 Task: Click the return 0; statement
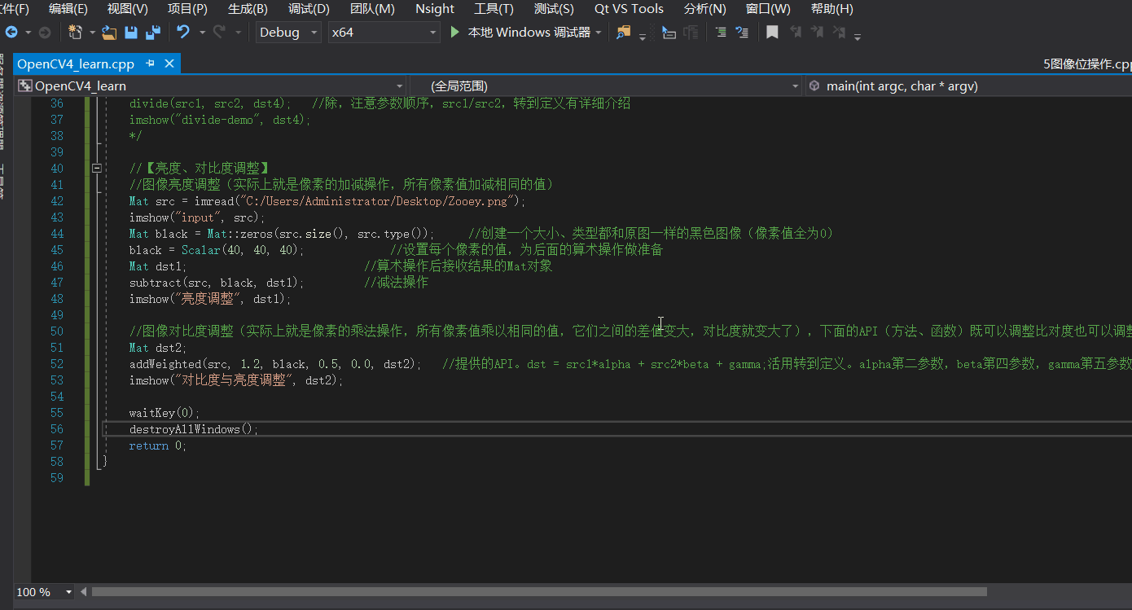point(157,445)
